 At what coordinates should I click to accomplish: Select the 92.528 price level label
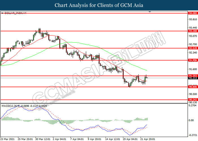(193, 48)
